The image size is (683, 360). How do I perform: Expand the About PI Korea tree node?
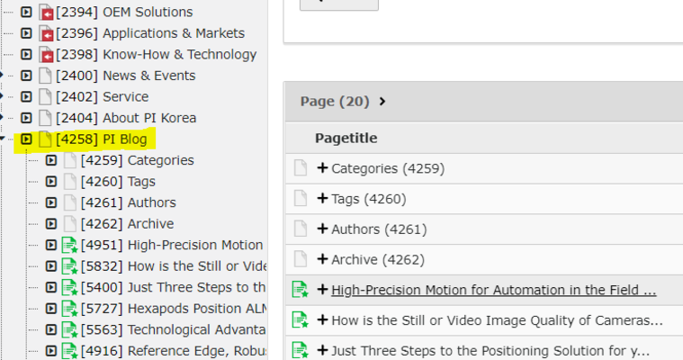(x=26, y=118)
